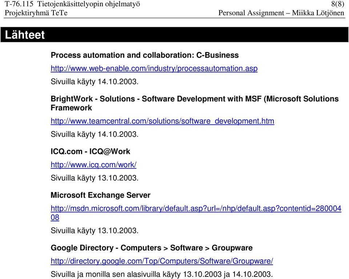Open the web-enable.com processautomation.asp link
The width and height of the screenshot is (349, 279).
(x=154, y=68)
